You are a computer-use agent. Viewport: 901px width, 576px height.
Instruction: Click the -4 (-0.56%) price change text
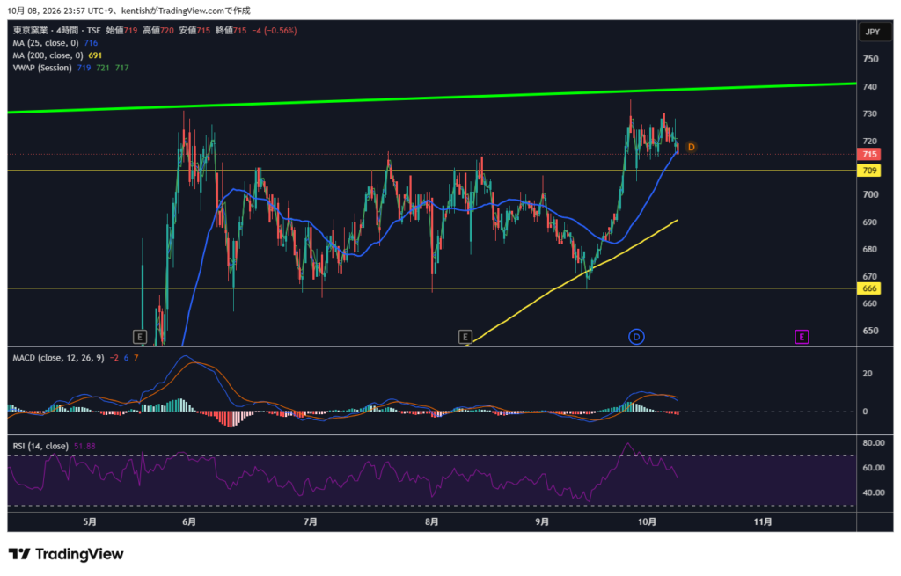[x=275, y=31]
